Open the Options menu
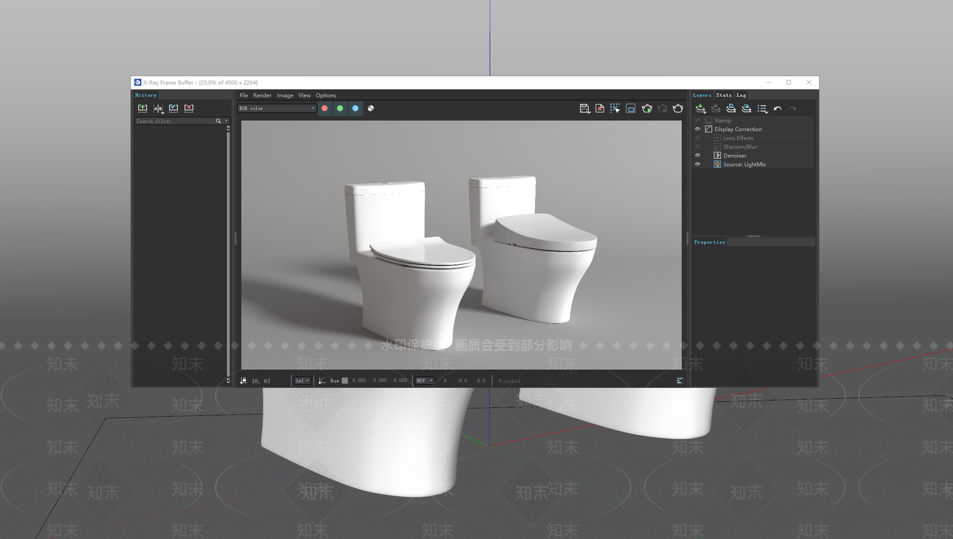Image resolution: width=953 pixels, height=539 pixels. tap(326, 95)
